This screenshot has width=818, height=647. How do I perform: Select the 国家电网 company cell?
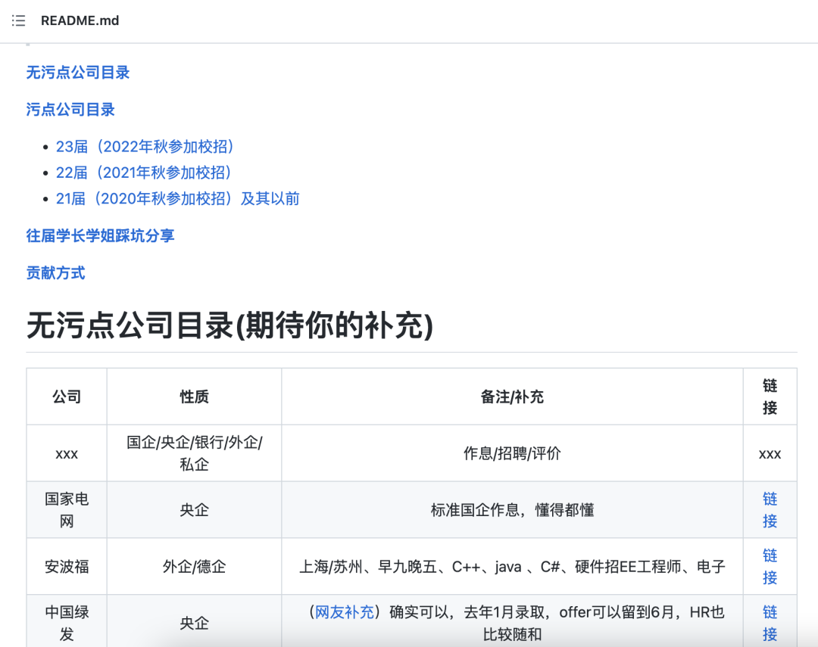(67, 510)
